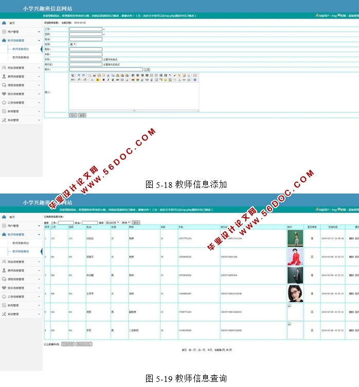Click the first icon in the editor toolbar
Viewport: 359px width, 387px height.
point(73,75)
